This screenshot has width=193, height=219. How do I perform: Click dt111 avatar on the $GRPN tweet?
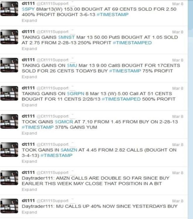pyautogui.click(x=9, y=93)
